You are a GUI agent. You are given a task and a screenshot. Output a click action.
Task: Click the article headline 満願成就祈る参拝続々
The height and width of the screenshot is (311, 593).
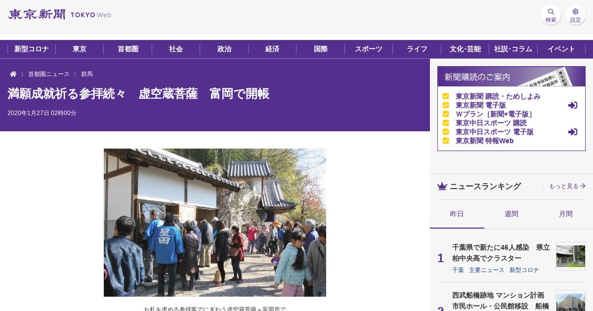pyautogui.click(x=138, y=93)
